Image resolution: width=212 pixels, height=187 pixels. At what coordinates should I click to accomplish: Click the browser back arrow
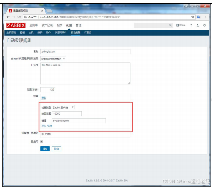click(x=8, y=17)
